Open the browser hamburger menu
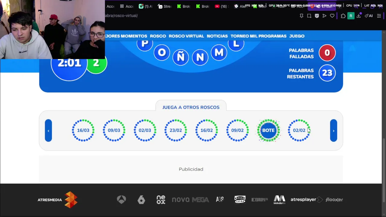 click(379, 16)
